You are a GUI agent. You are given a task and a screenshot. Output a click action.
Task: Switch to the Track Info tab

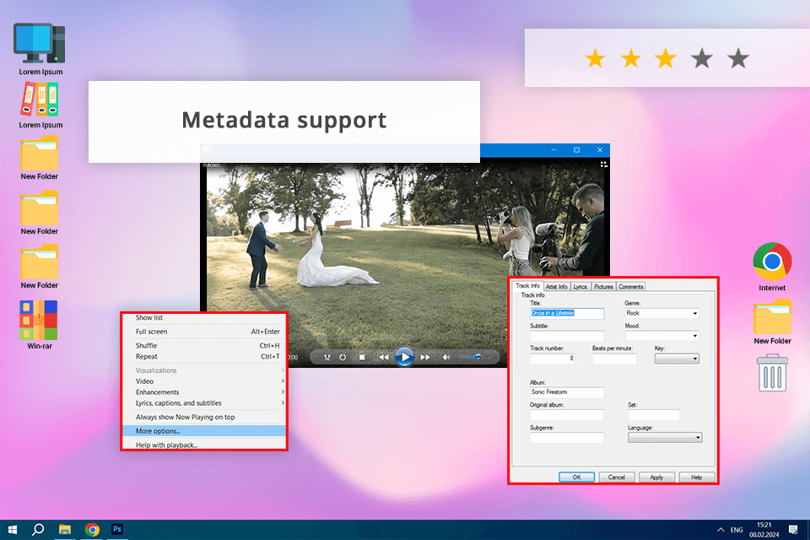(x=527, y=286)
